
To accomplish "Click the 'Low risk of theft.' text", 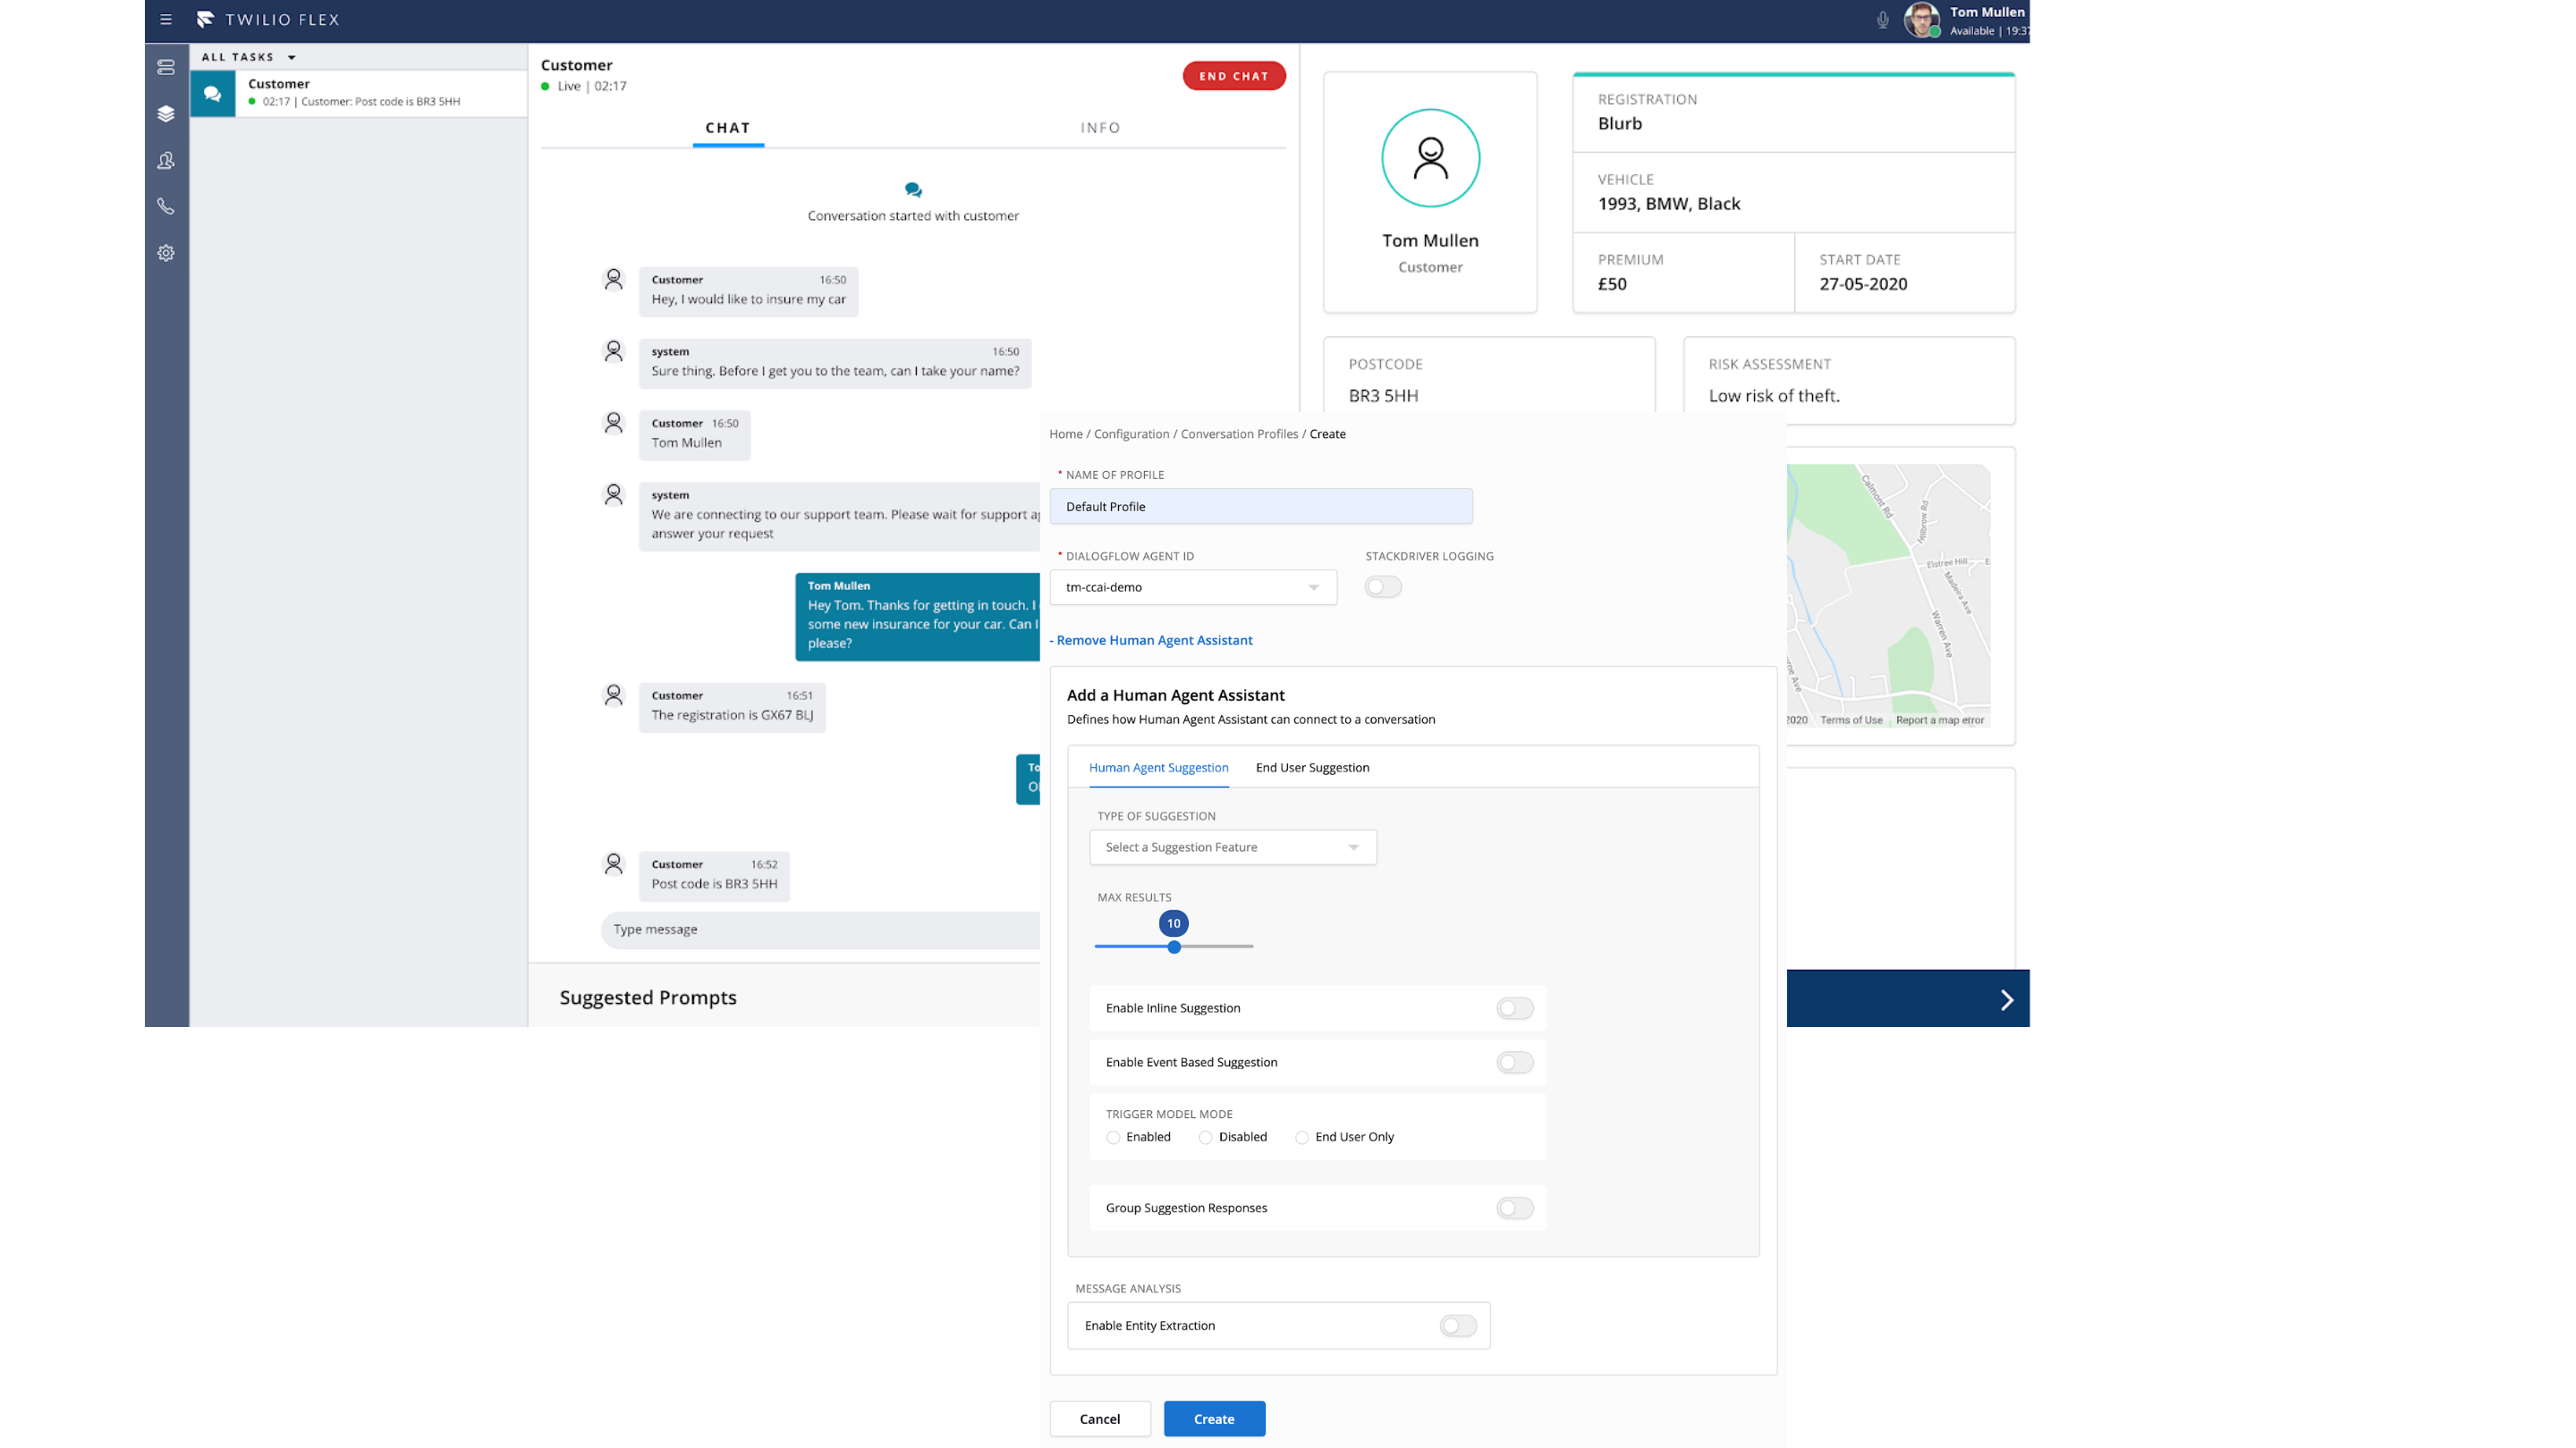I will pyautogui.click(x=1774, y=396).
